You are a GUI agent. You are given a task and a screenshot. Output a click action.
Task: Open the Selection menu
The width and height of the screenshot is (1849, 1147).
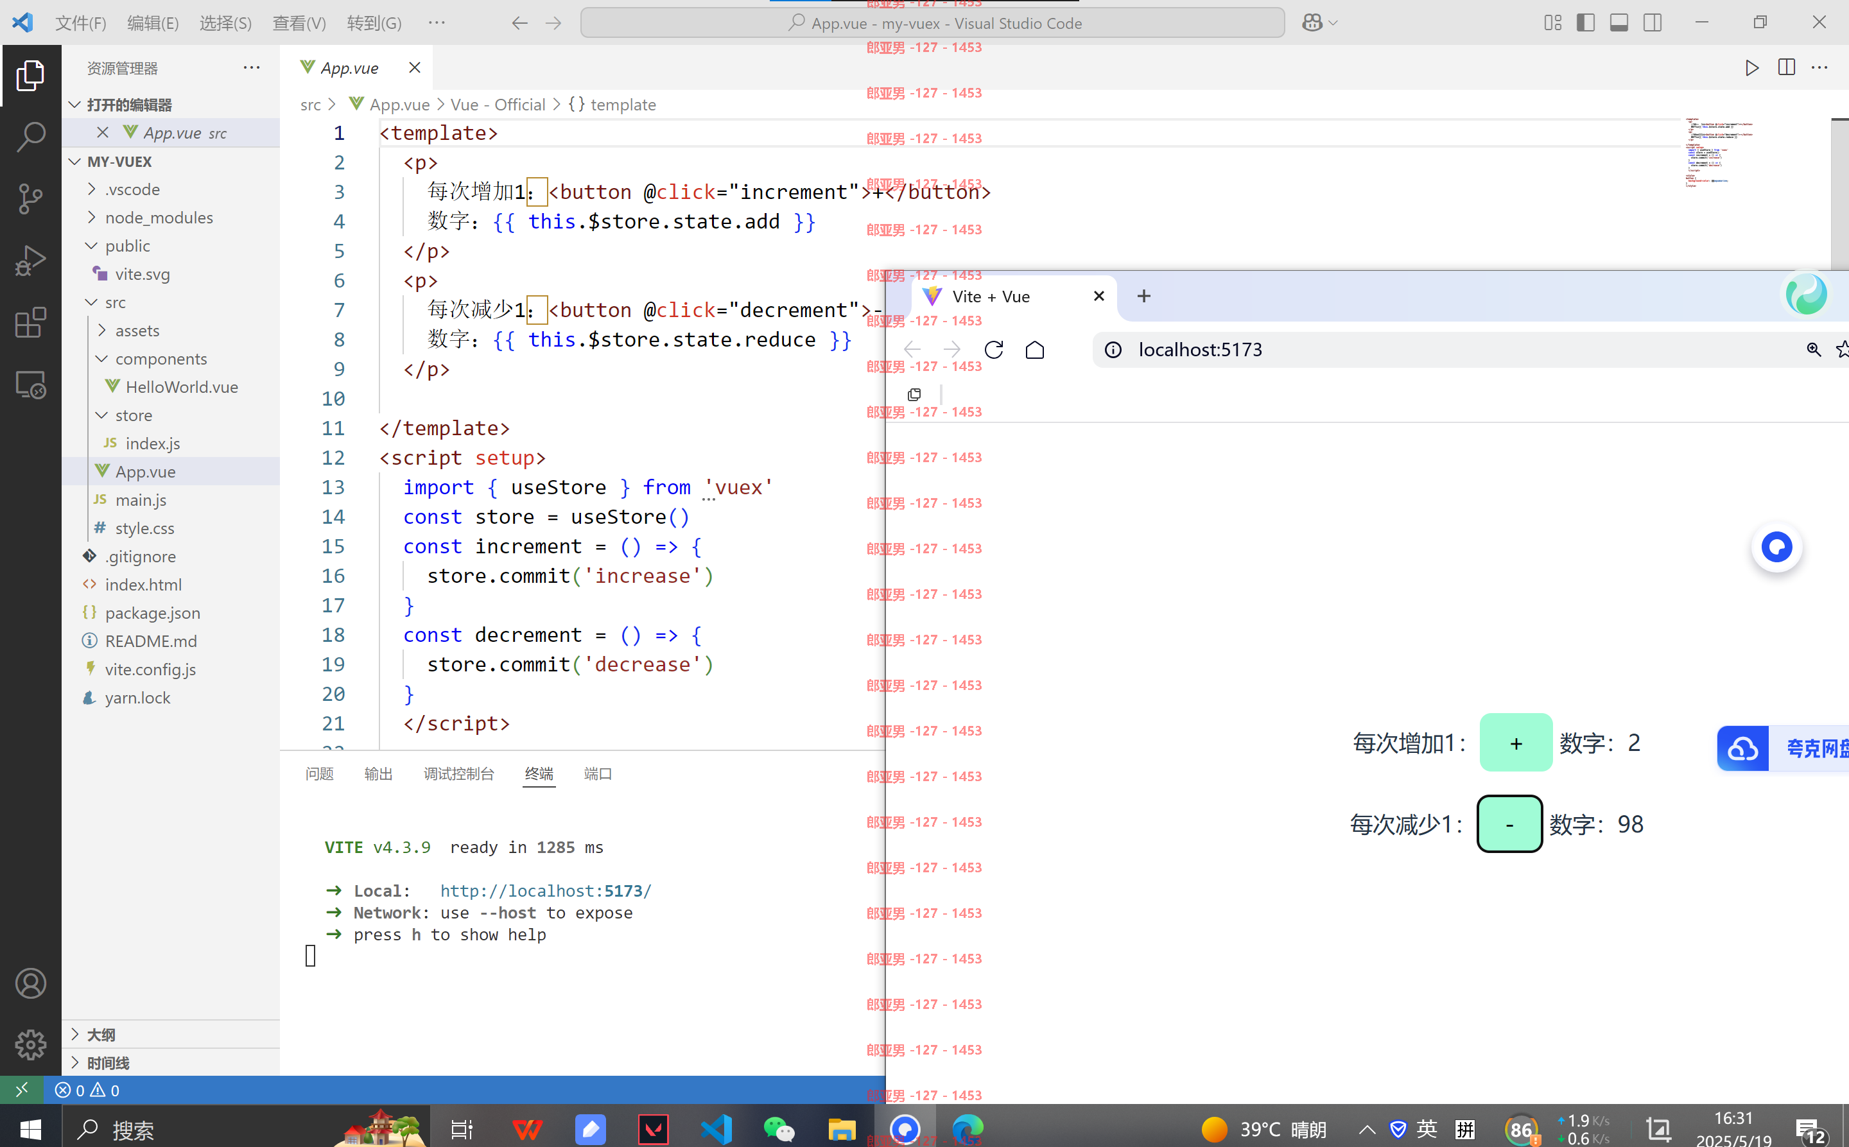click(x=225, y=22)
